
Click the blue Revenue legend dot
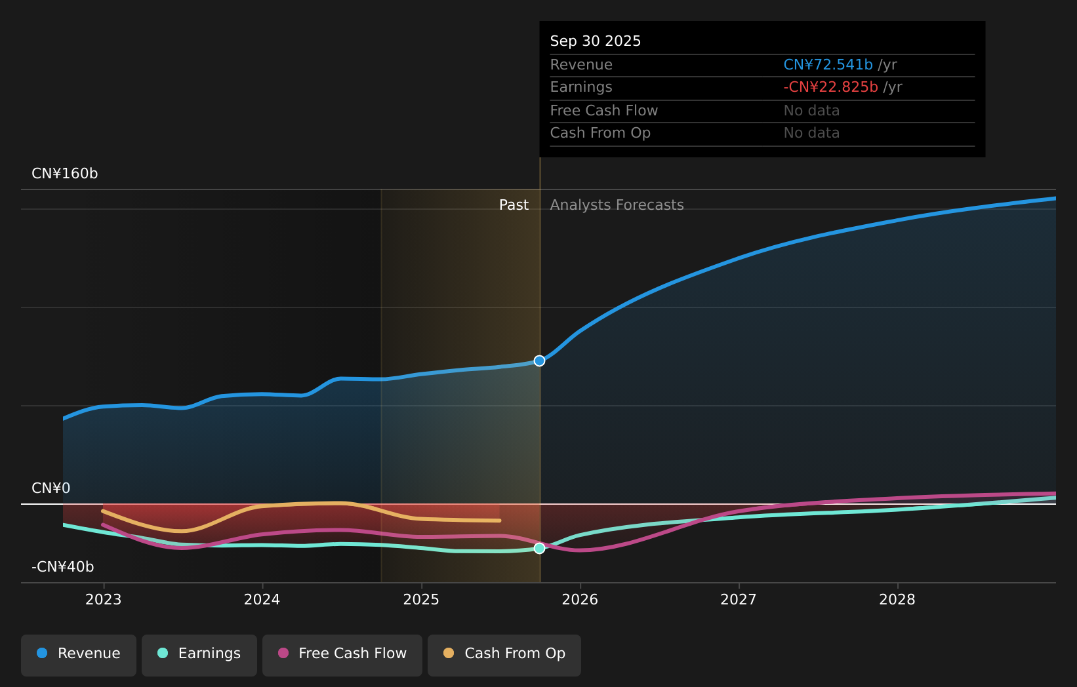[42, 653]
